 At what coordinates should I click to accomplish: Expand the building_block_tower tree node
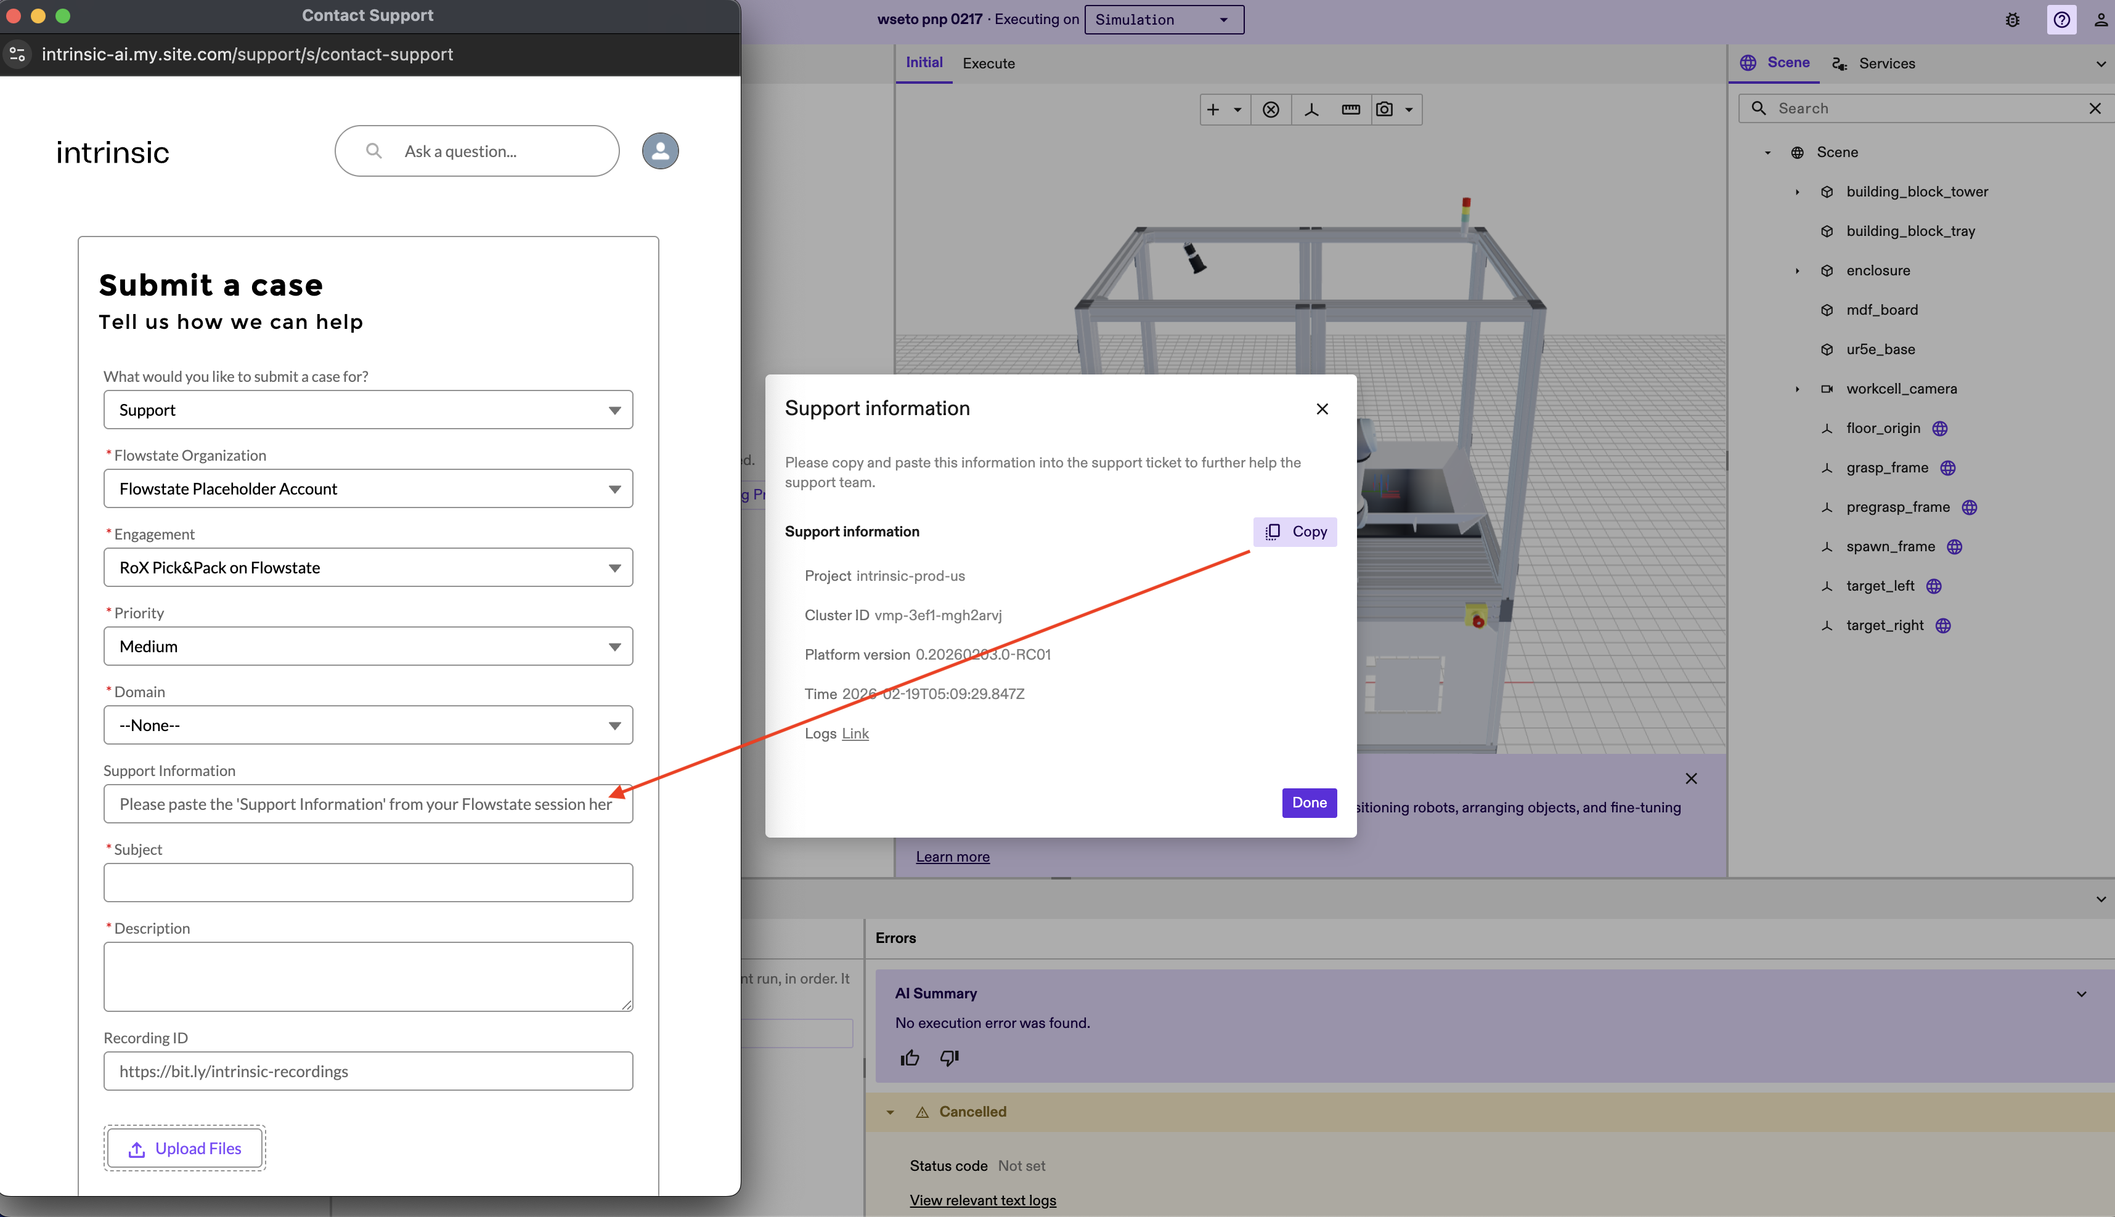point(1797,192)
